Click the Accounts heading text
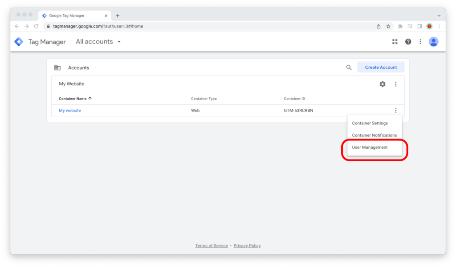Viewport: 456px width, 267px height. coord(78,68)
